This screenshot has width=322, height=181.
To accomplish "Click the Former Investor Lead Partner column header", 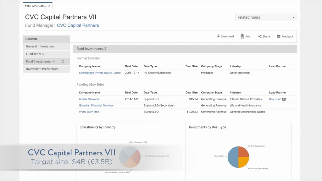I will point(277,66).
